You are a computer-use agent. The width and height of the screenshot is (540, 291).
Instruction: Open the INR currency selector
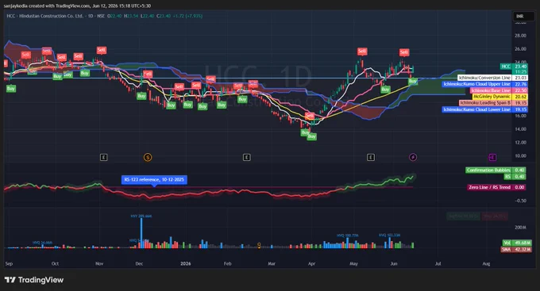(x=523, y=16)
